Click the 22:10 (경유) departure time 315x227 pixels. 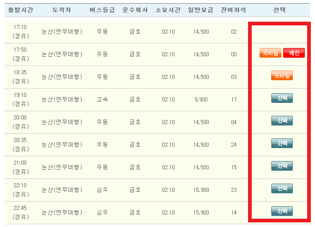pos(20,190)
